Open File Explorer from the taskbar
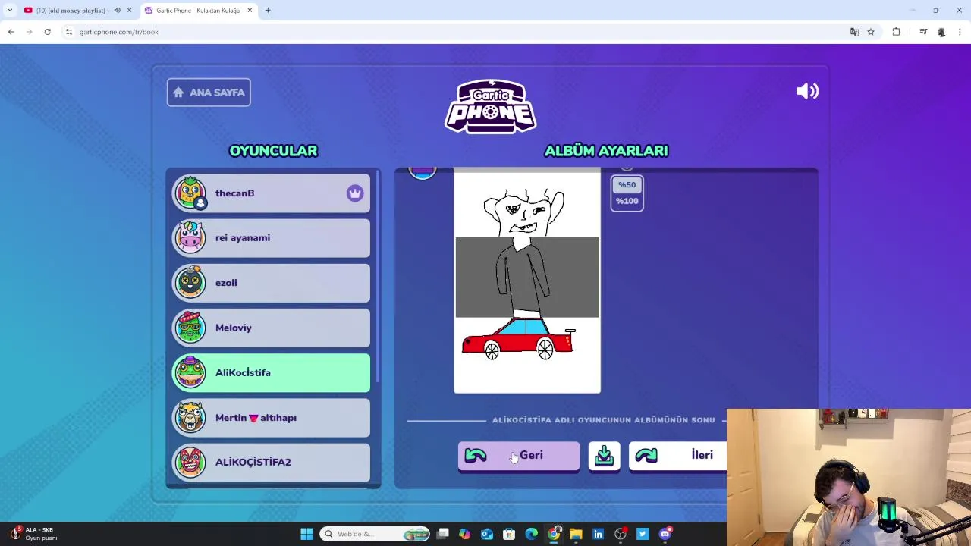The height and width of the screenshot is (546, 971). coord(576,534)
